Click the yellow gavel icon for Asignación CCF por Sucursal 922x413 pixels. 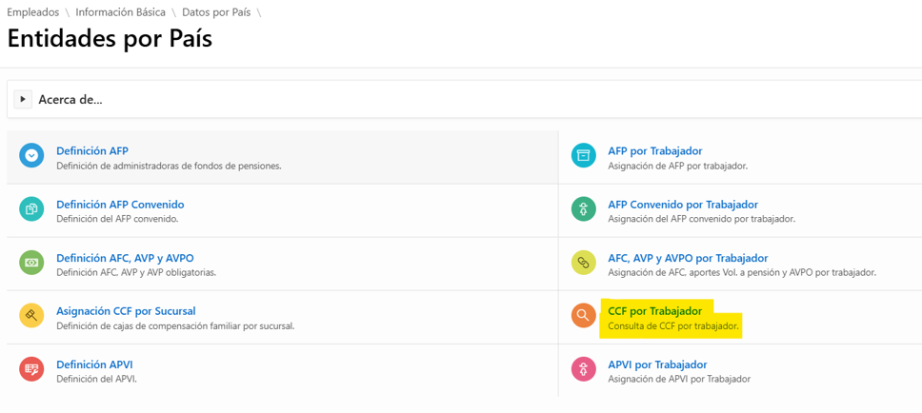pyautogui.click(x=31, y=316)
